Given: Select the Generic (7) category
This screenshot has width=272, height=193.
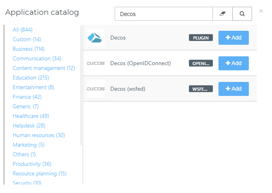Looking at the screenshot, I should coord(26,106).
